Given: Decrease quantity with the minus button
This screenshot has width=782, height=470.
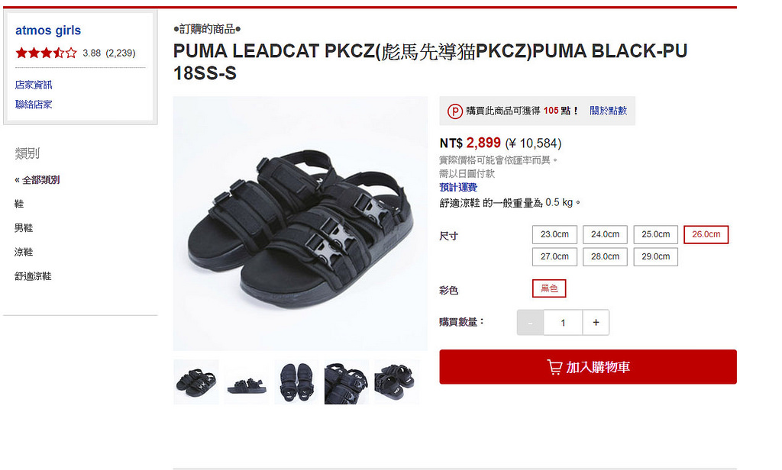Looking at the screenshot, I should pyautogui.click(x=530, y=323).
